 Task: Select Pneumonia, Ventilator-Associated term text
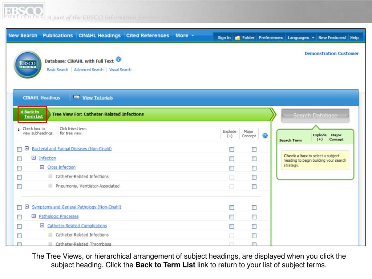88,186
